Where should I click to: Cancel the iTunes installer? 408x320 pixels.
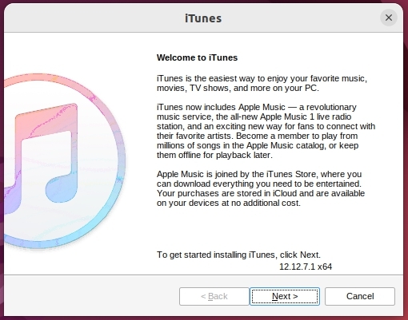(360, 296)
